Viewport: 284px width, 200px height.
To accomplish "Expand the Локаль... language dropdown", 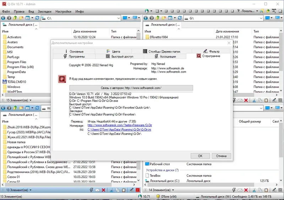I will pos(257,11).
